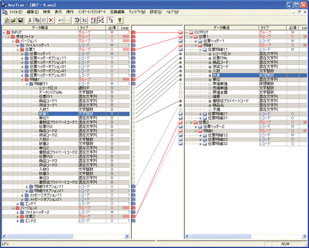309x248 pixels.
Task: Expand the 明細行オプション11 node
Action: 27,187
